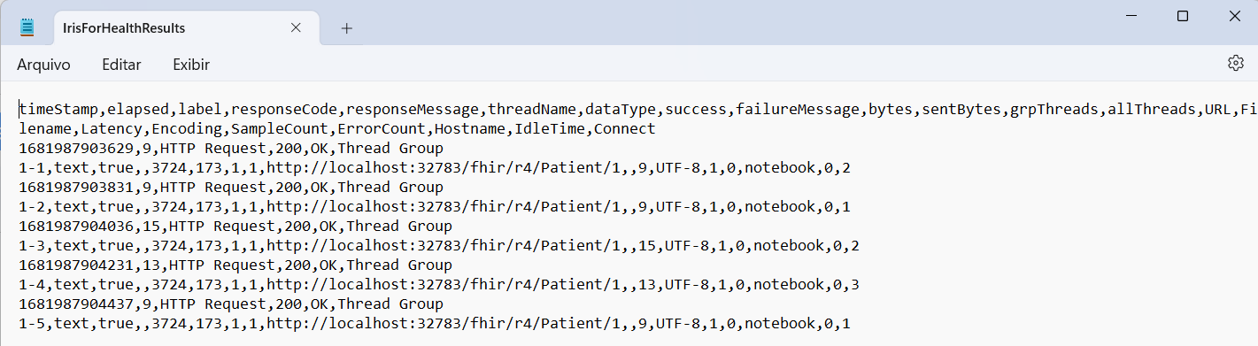Click on timestamp 1681987903629 line
Screen dimensions: 1258x346
(x=231, y=149)
